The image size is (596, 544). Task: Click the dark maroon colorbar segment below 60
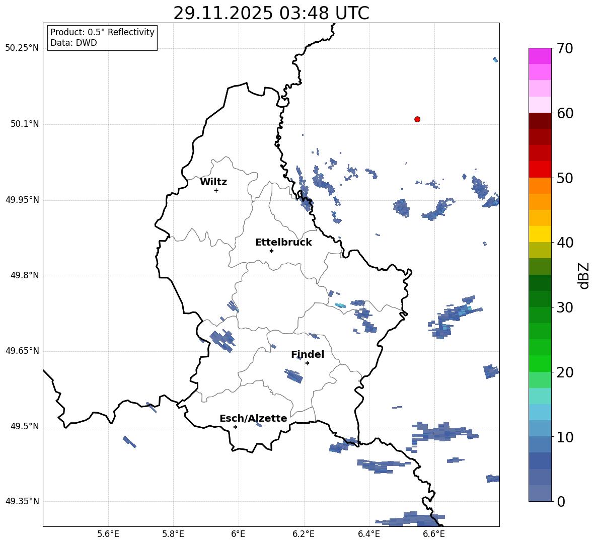[540, 121]
